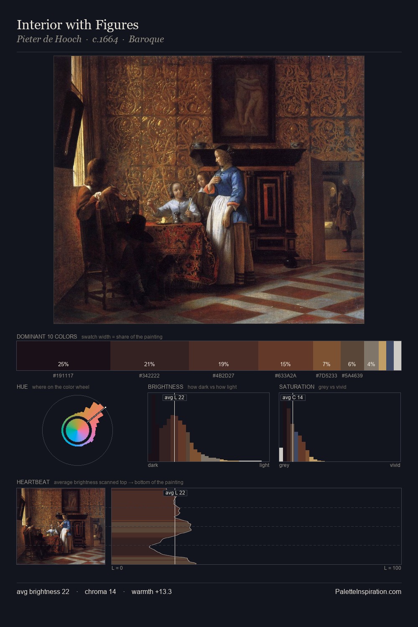Click the 'avg L 22' label in Heartbeat chart
This screenshot has width=418, height=627.
point(175,493)
